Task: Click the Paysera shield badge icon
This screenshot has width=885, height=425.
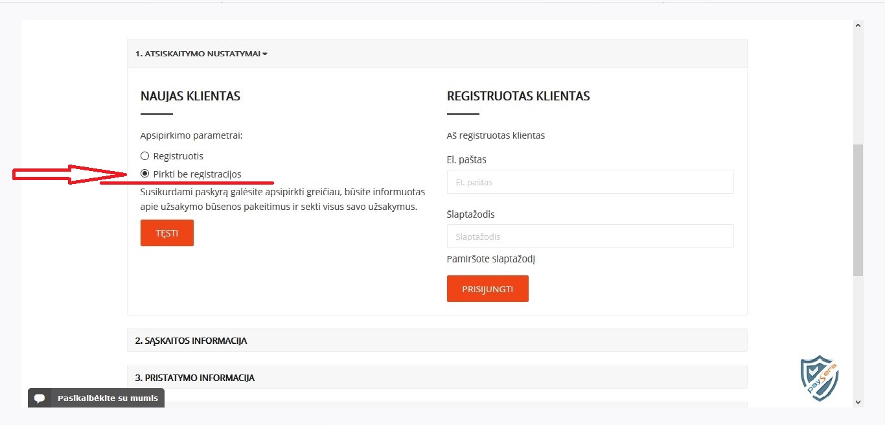Action: click(x=820, y=378)
